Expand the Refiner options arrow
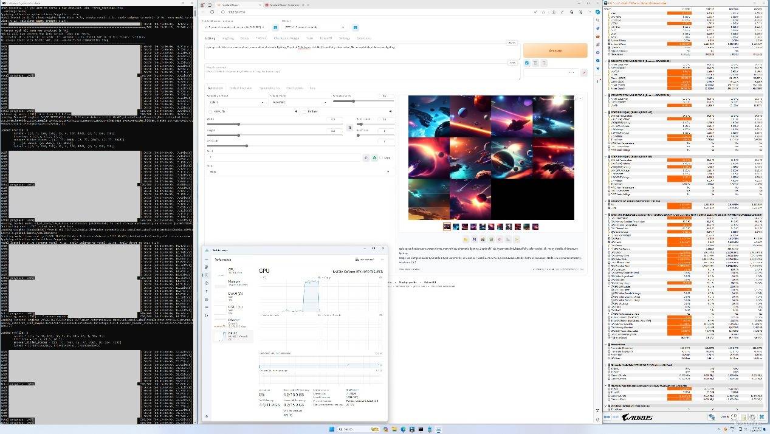This screenshot has height=434, width=770. point(389,111)
